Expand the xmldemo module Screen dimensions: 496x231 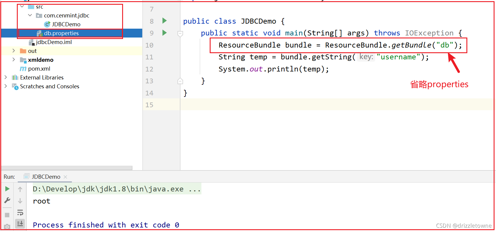point(14,60)
